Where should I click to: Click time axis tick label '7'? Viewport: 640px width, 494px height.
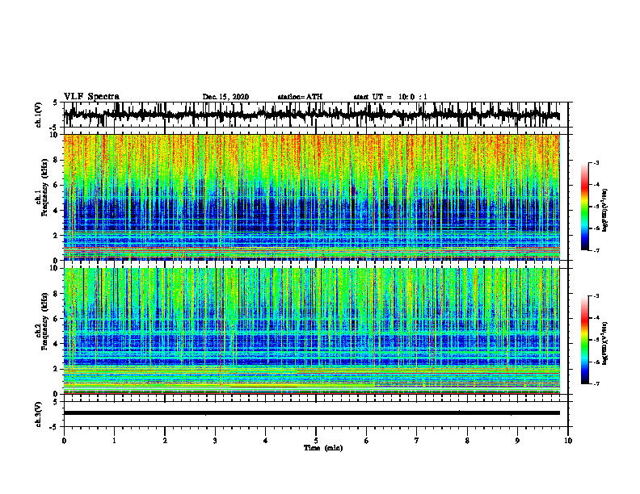[417, 441]
